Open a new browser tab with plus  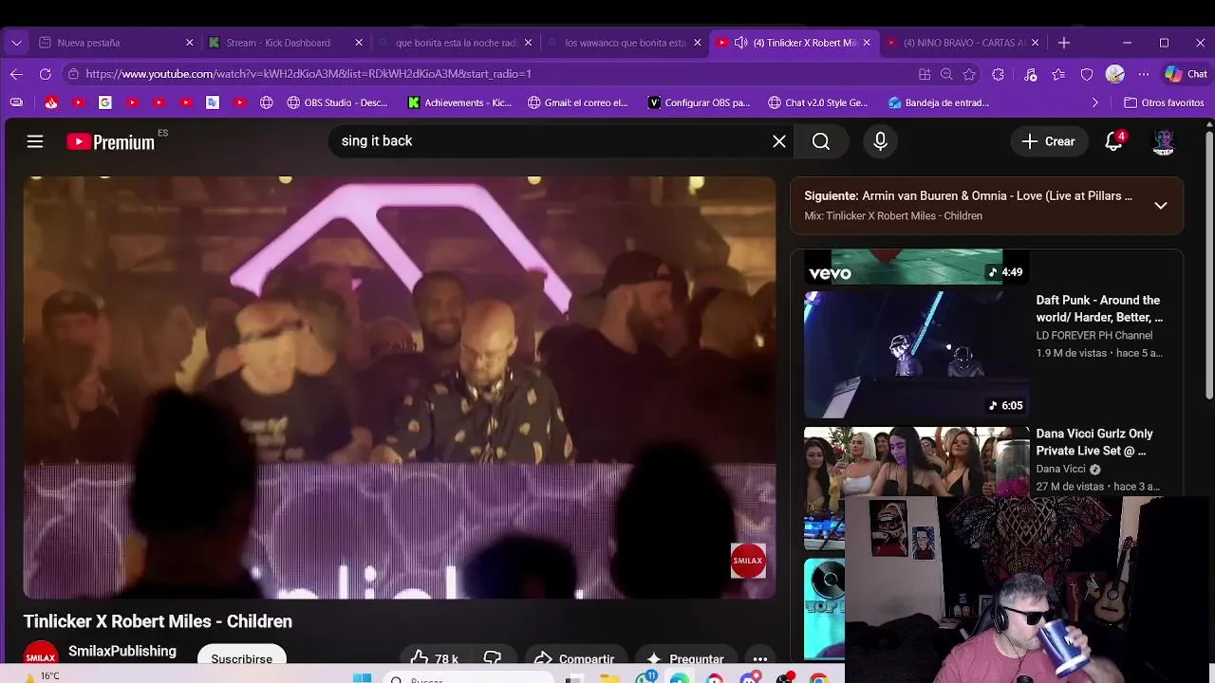(x=1064, y=43)
